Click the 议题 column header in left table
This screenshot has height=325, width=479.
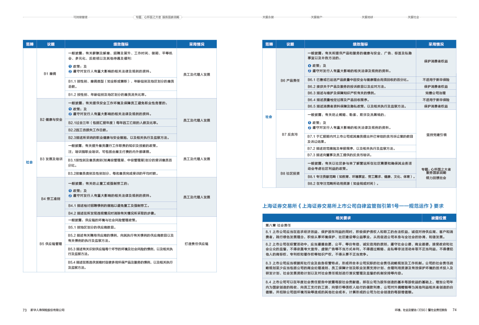(x=51, y=44)
